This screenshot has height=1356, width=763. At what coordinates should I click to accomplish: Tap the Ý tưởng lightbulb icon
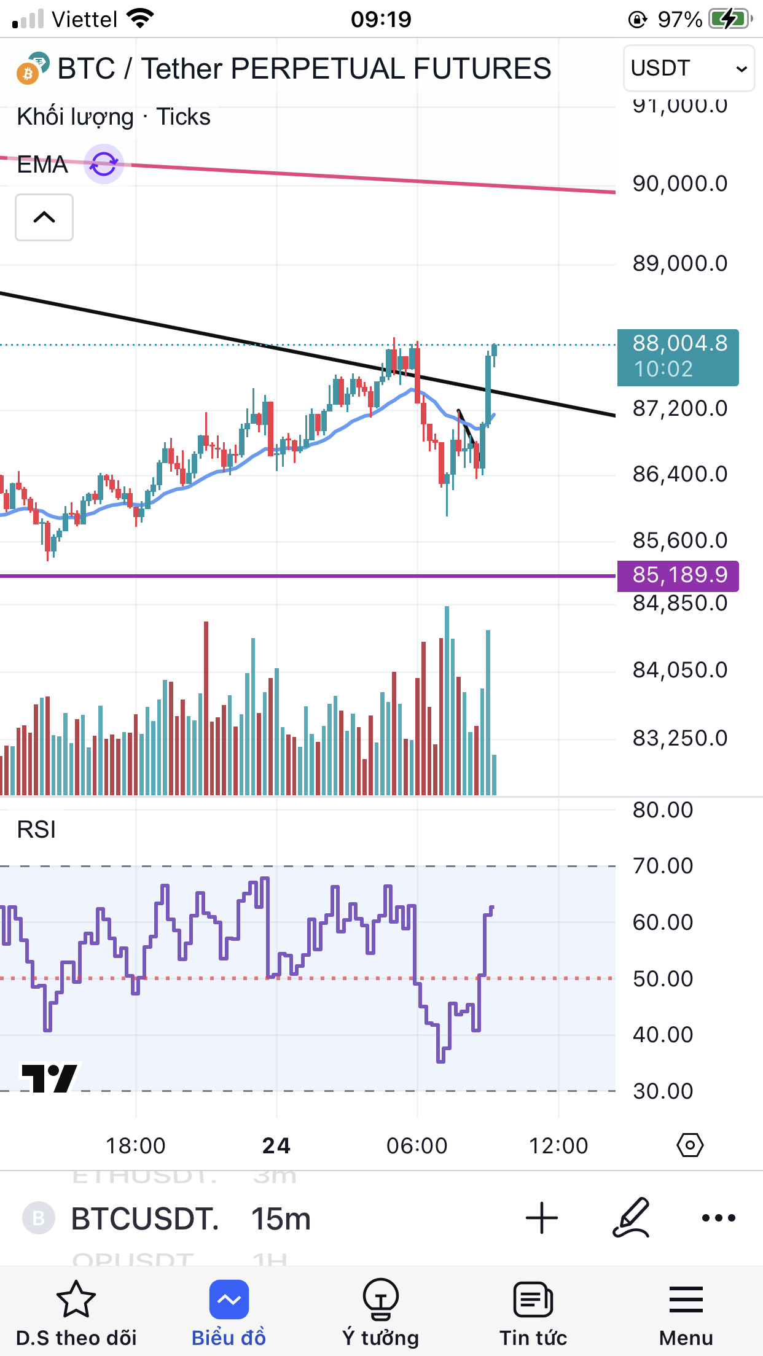[381, 1299]
